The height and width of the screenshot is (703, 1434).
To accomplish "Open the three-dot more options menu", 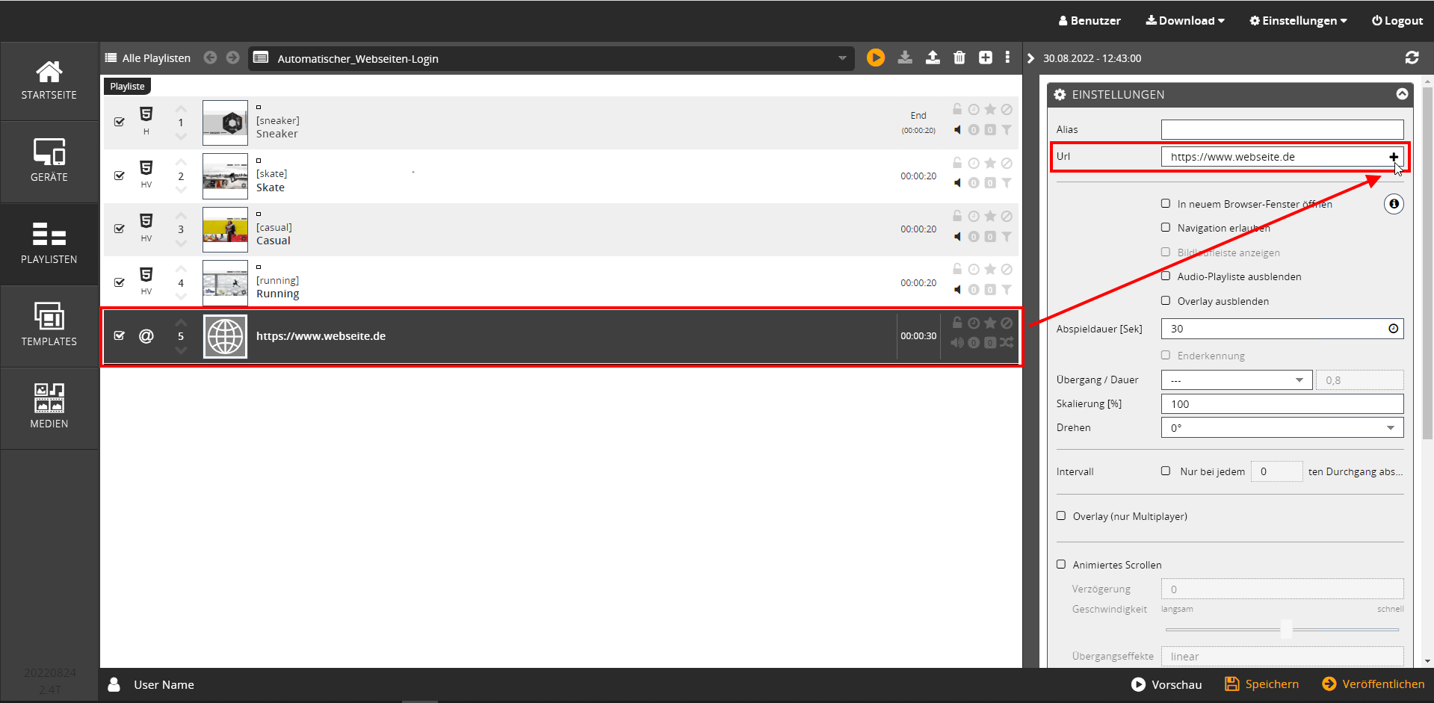I will pyautogui.click(x=1007, y=58).
